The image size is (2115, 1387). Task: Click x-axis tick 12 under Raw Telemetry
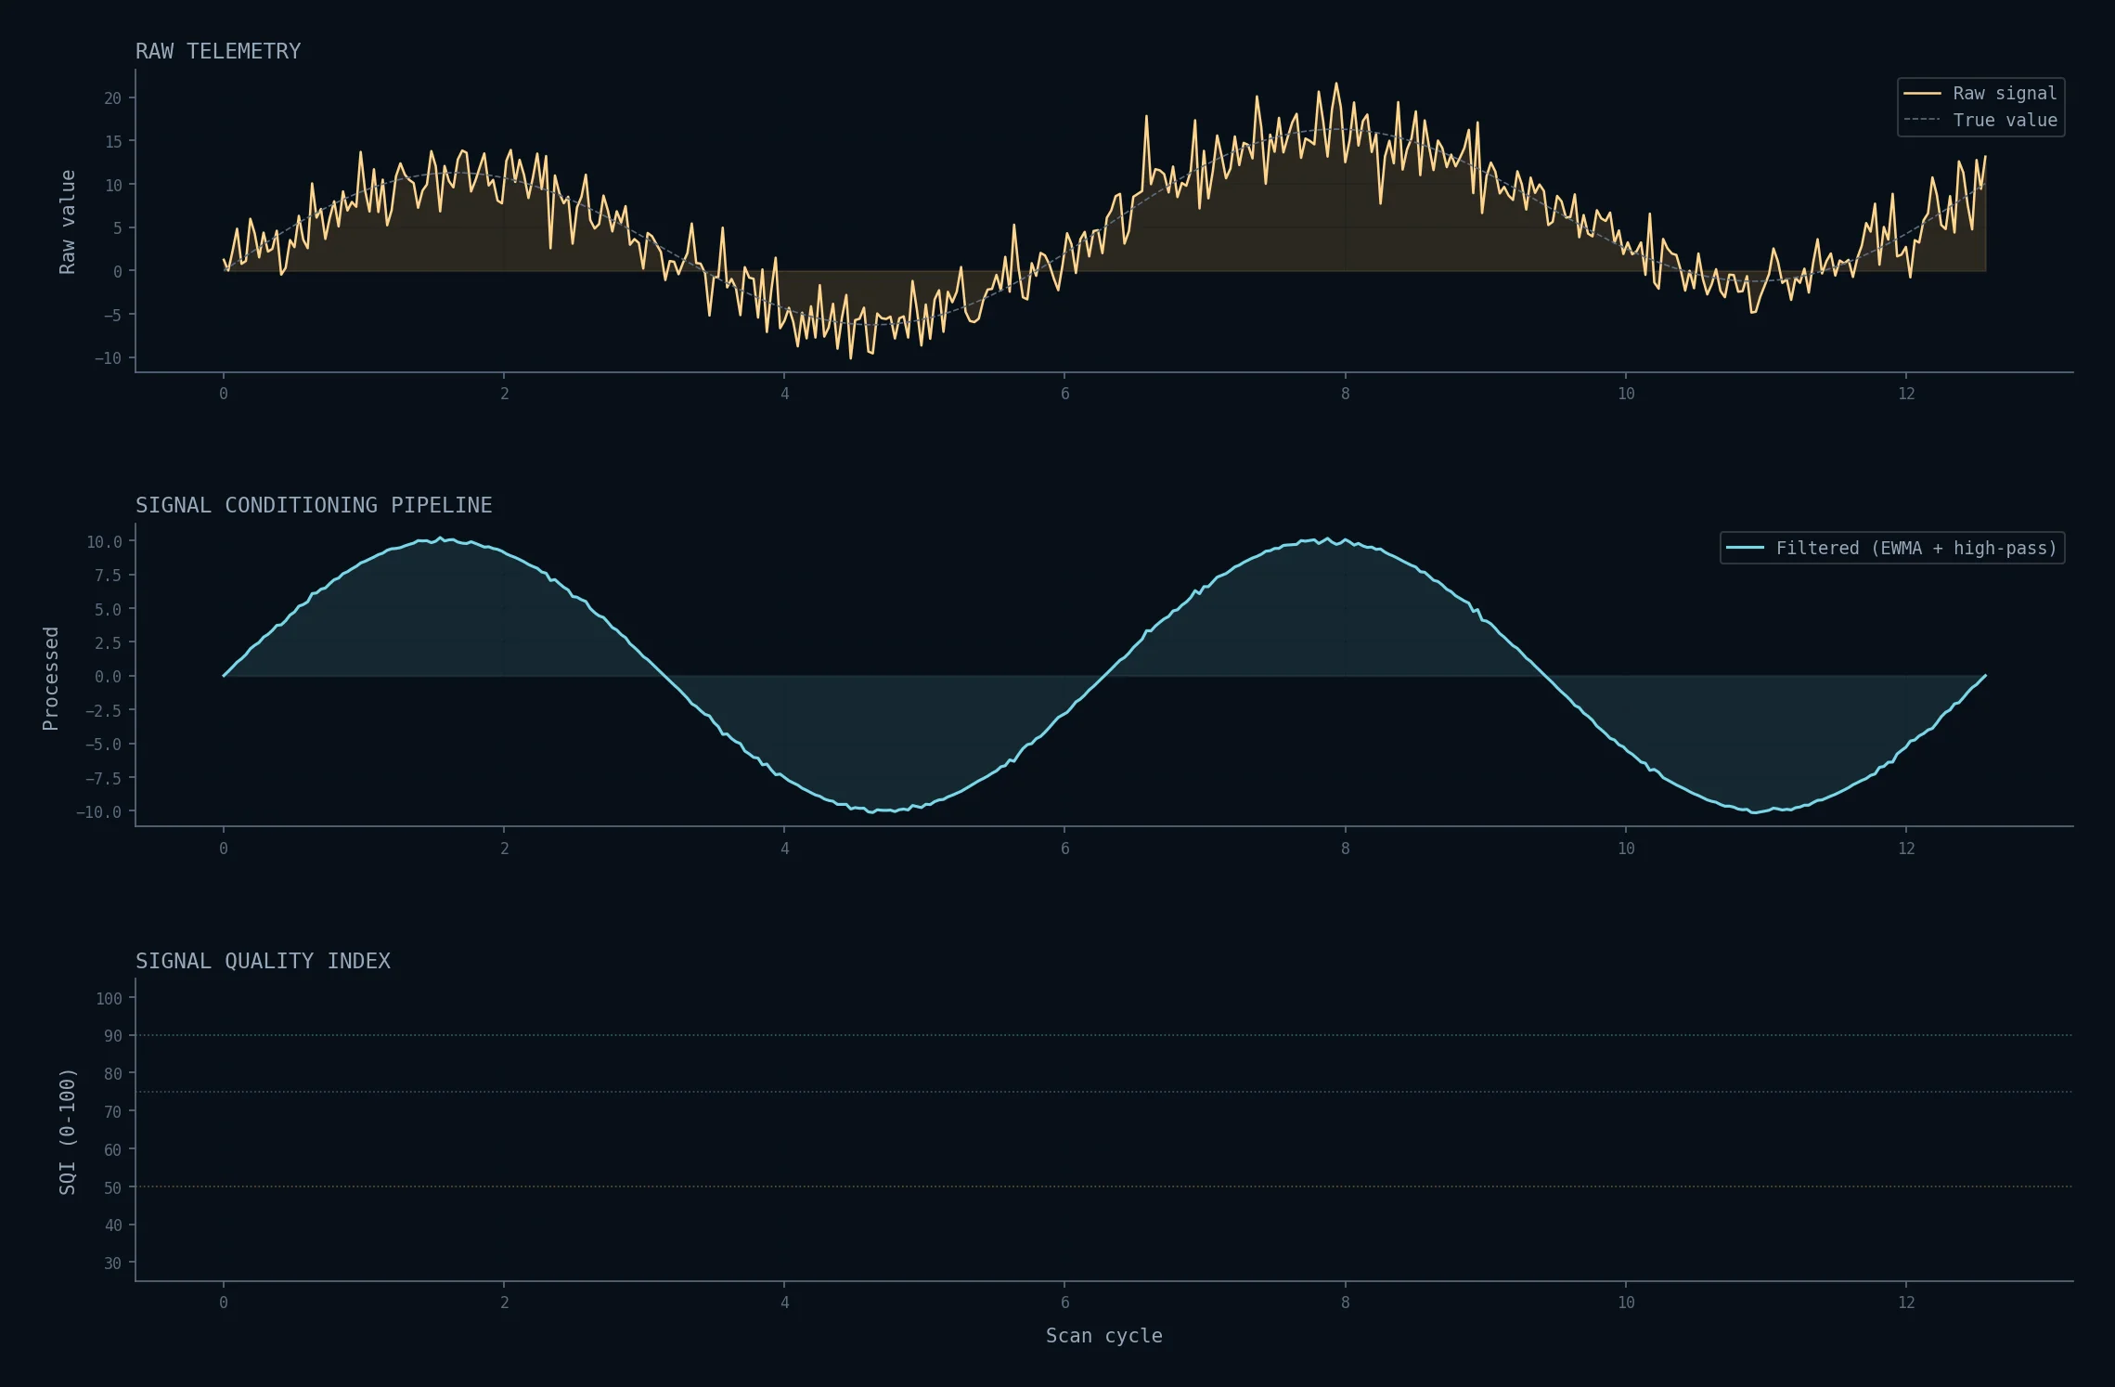pyautogui.click(x=1906, y=394)
